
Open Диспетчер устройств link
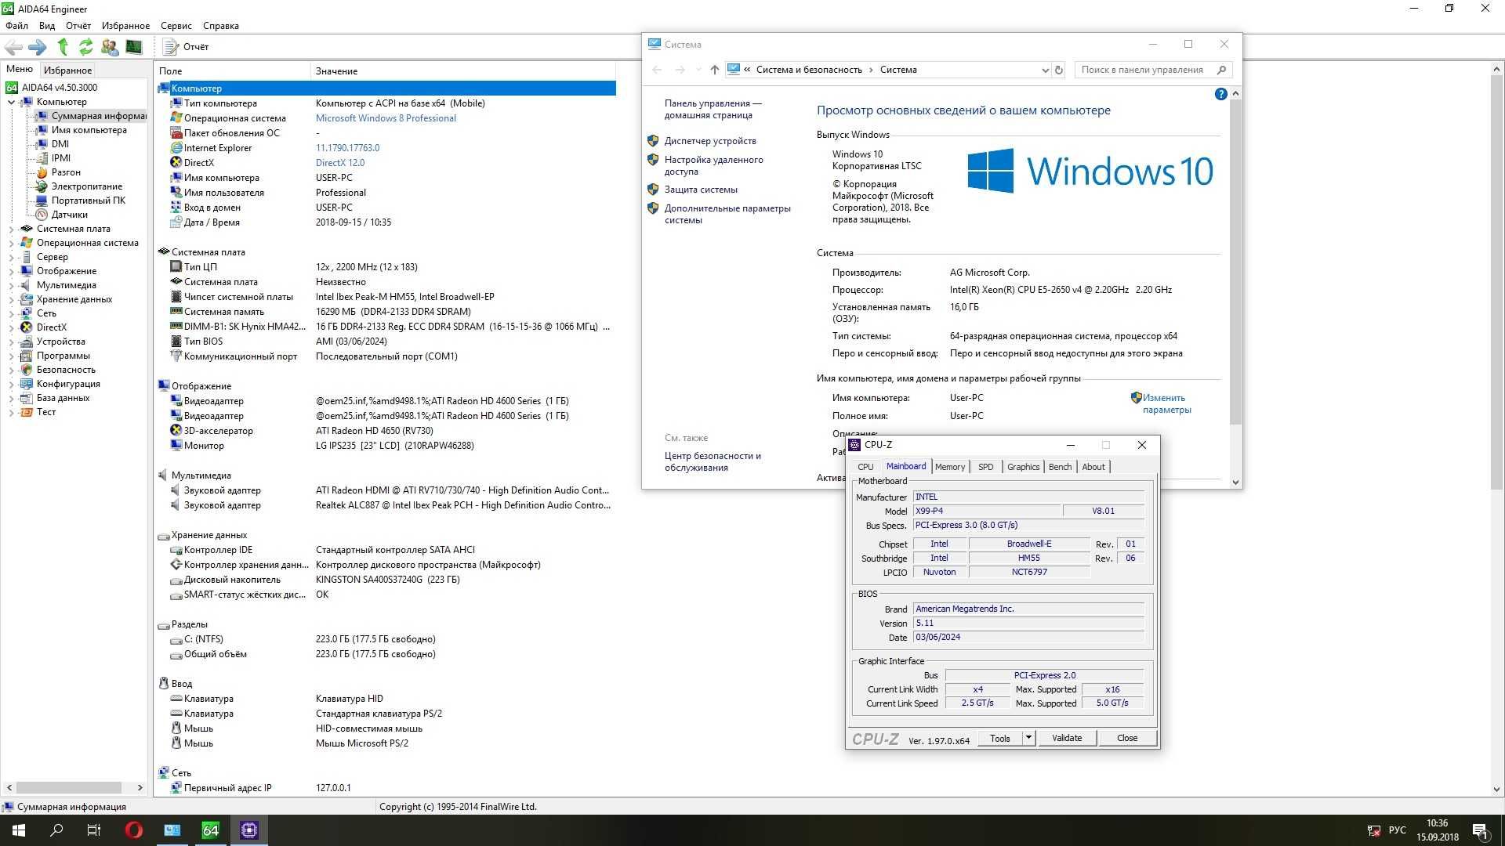[709, 141]
